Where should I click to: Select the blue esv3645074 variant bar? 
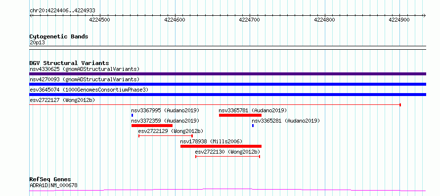tap(227, 95)
